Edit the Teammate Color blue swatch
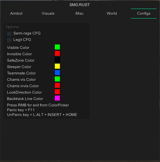Image resolution: width=160 pixels, height=162 pixels. (57, 73)
